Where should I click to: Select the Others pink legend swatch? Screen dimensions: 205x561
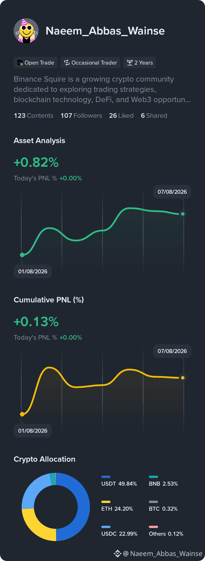(153, 527)
